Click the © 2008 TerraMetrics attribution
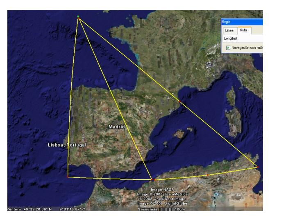 point(163,194)
